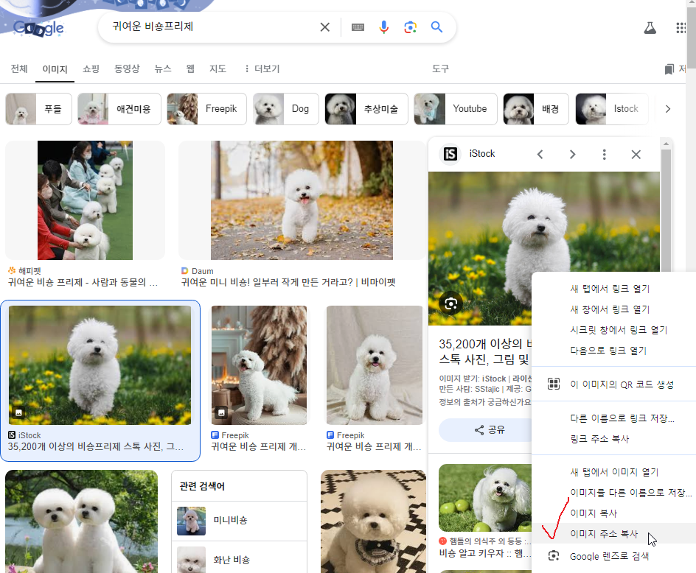Search by image with Google Lens

410,27
